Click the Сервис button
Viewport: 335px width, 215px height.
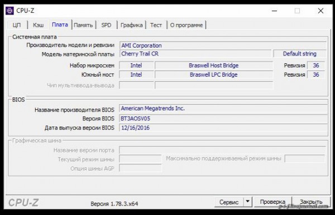pos(229,202)
